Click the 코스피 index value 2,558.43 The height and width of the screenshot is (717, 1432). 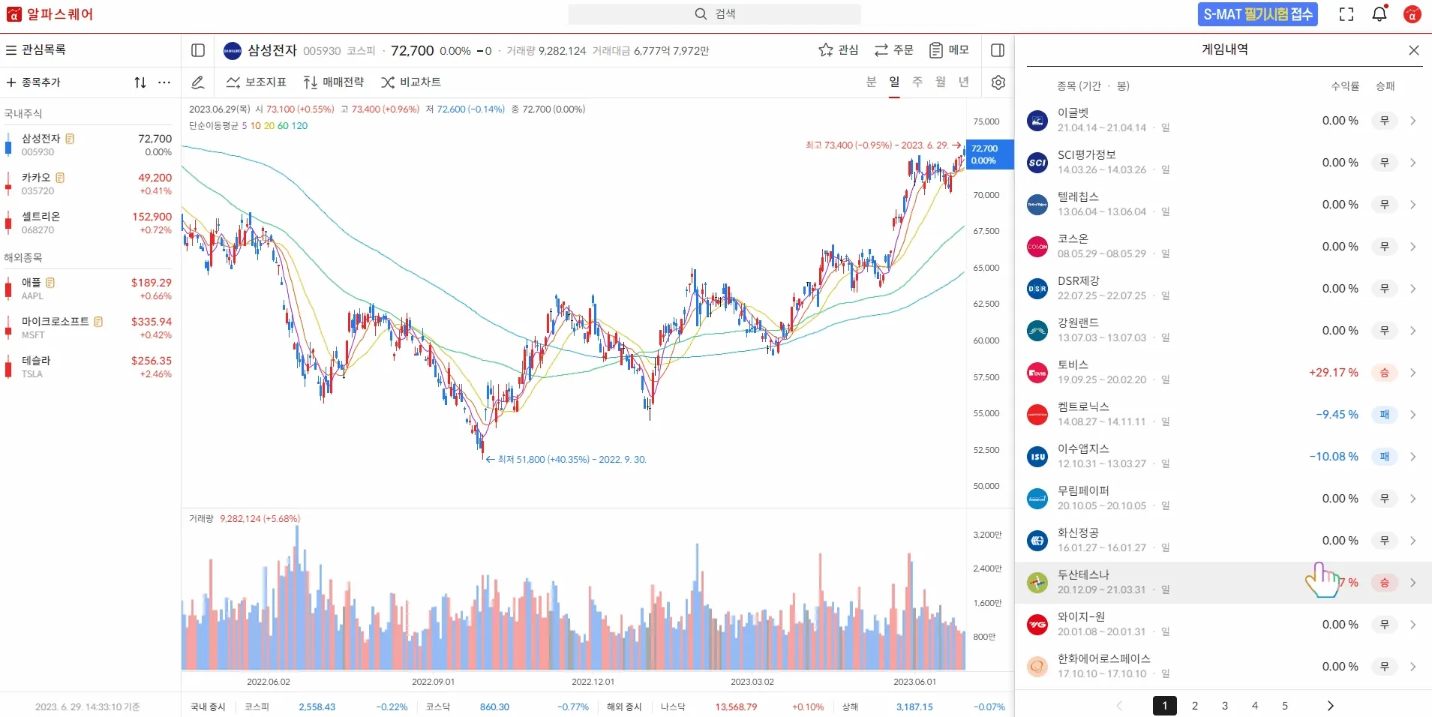(317, 706)
